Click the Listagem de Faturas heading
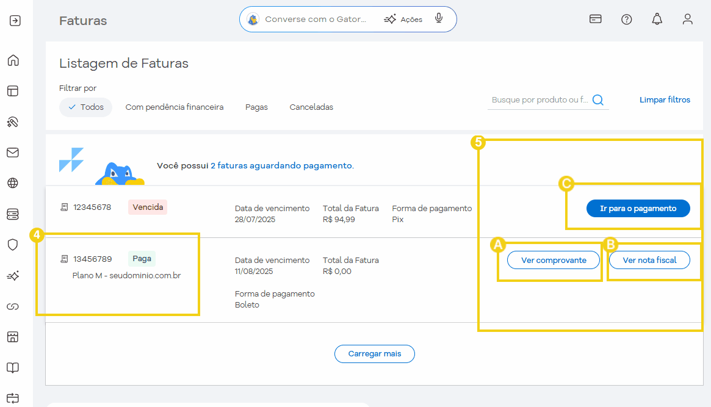 tap(124, 63)
